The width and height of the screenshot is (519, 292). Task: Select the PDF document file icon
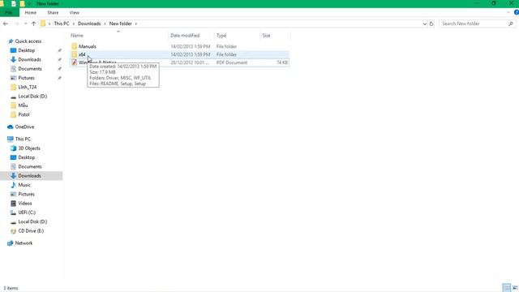tap(74, 62)
